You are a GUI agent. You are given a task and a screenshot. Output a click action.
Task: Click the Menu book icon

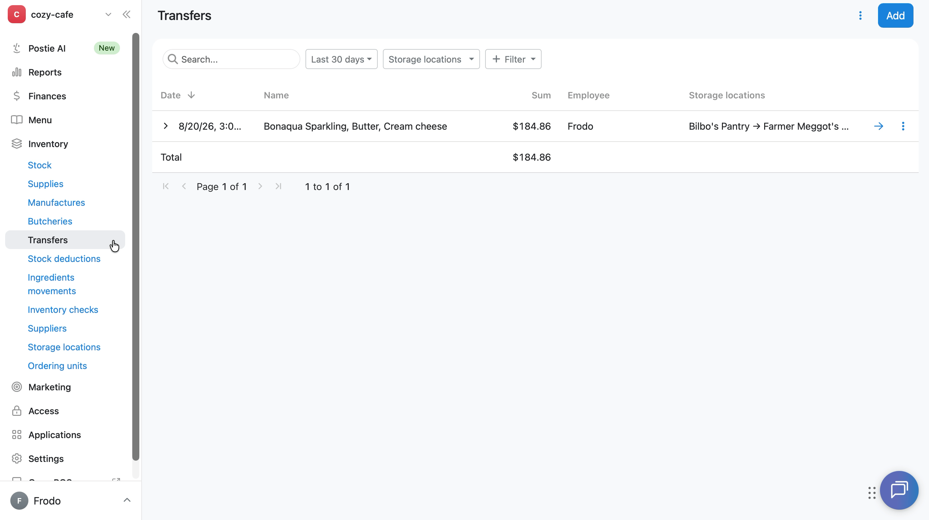click(16, 120)
